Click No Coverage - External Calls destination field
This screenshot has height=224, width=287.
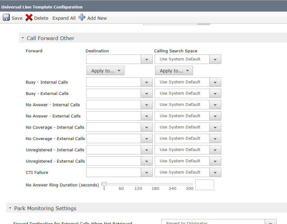tap(113, 139)
